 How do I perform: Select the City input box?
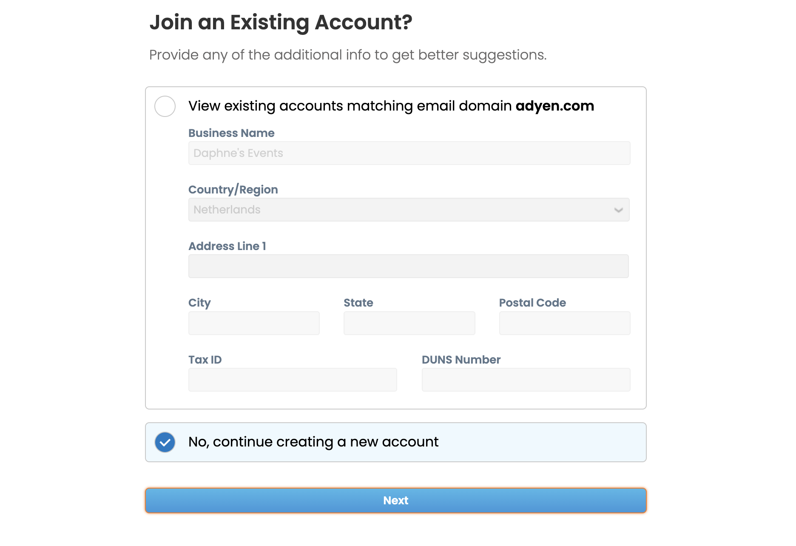point(254,323)
